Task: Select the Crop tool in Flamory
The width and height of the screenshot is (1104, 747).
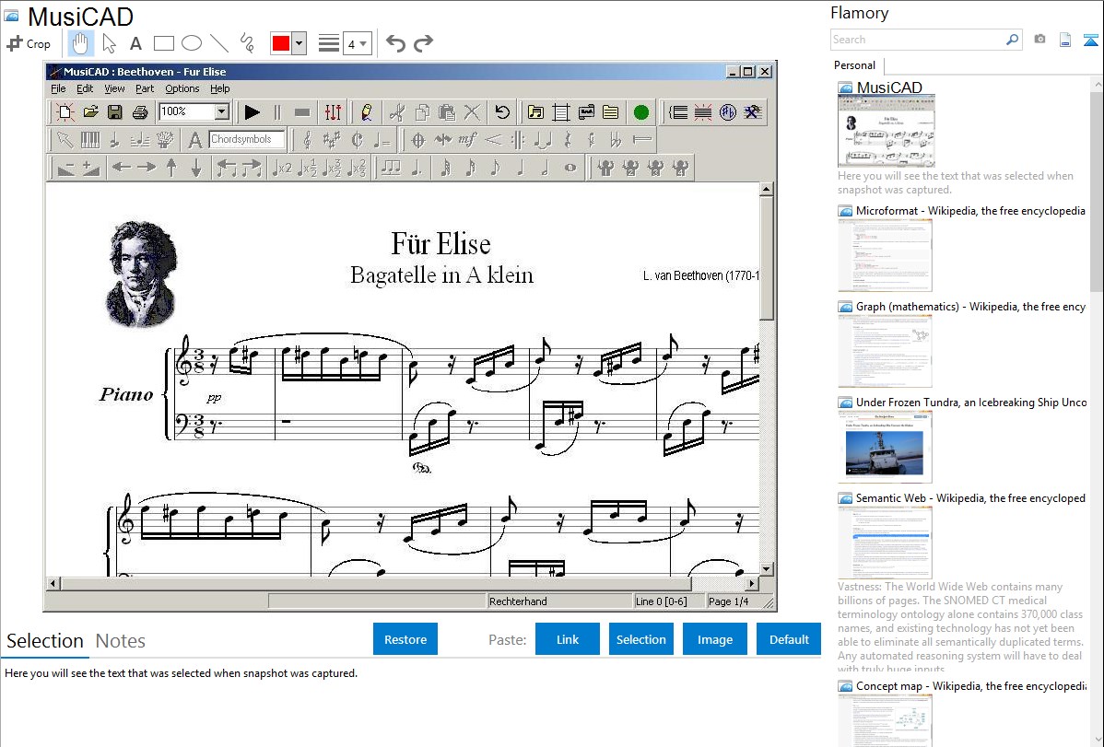Action: (29, 43)
